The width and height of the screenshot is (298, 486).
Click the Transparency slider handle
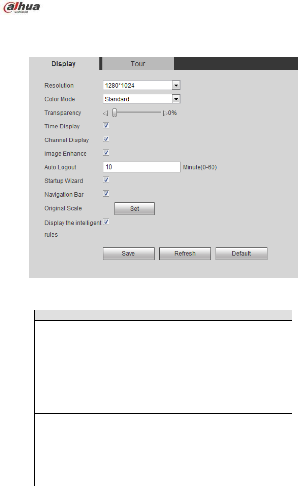(114, 113)
